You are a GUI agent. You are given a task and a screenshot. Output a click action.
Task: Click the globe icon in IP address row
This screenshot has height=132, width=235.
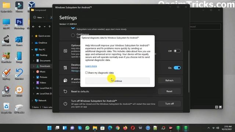point(65,80)
